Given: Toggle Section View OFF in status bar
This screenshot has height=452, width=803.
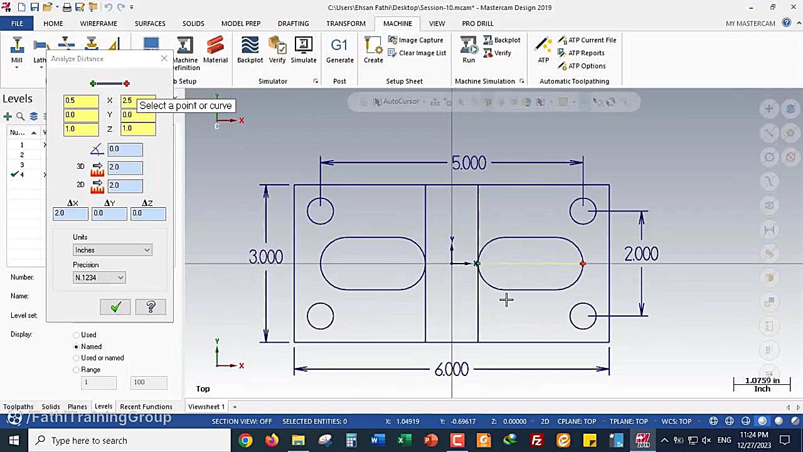Looking at the screenshot, I should tap(242, 421).
